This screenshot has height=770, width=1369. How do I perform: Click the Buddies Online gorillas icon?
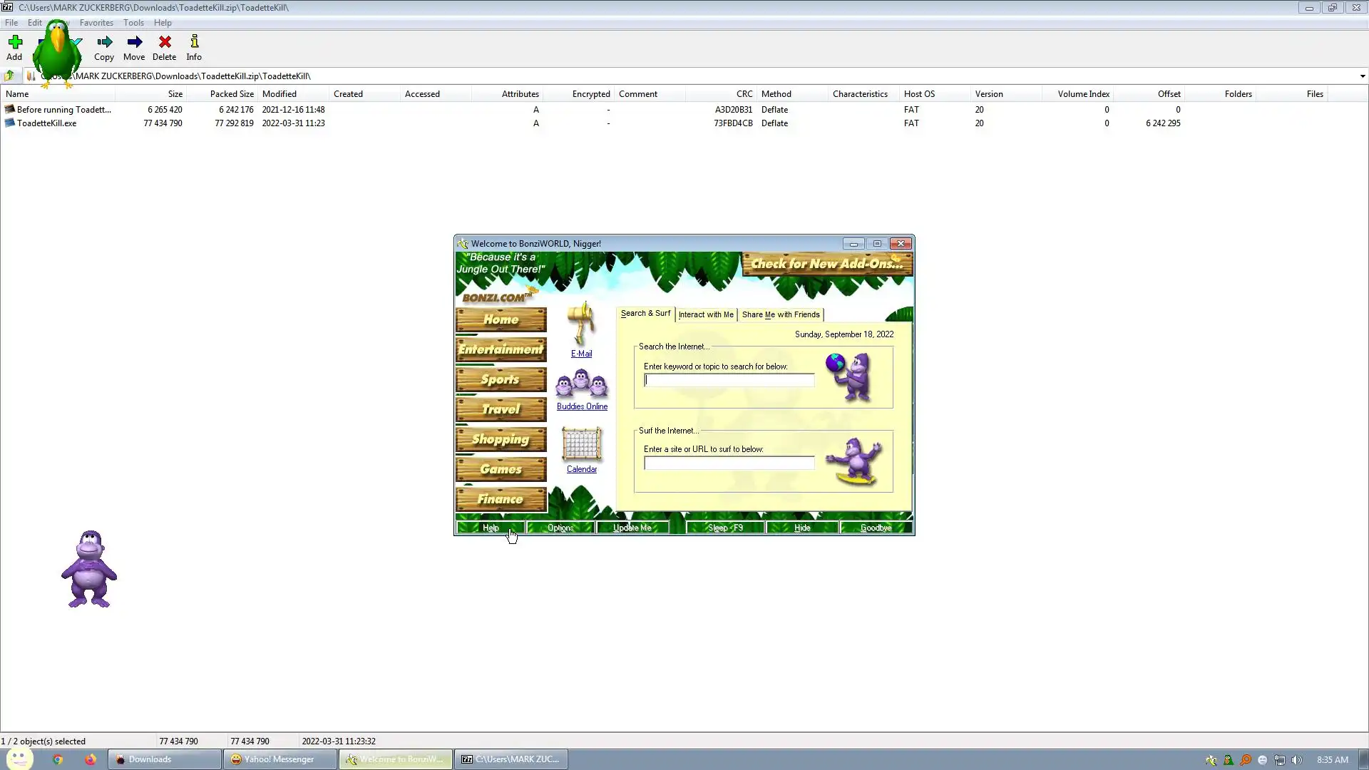pos(582,384)
